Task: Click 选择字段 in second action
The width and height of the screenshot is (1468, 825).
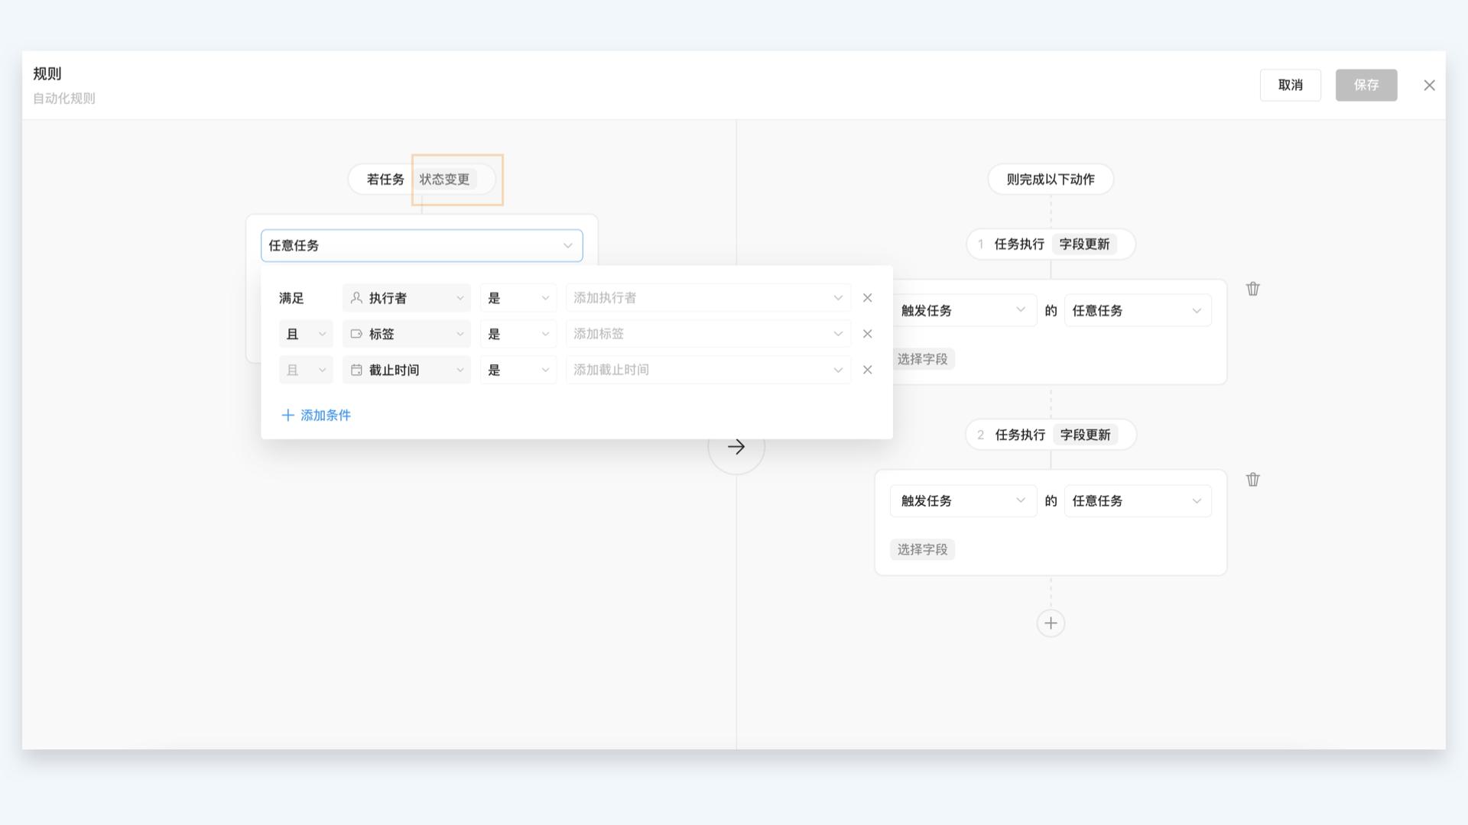Action: click(922, 550)
